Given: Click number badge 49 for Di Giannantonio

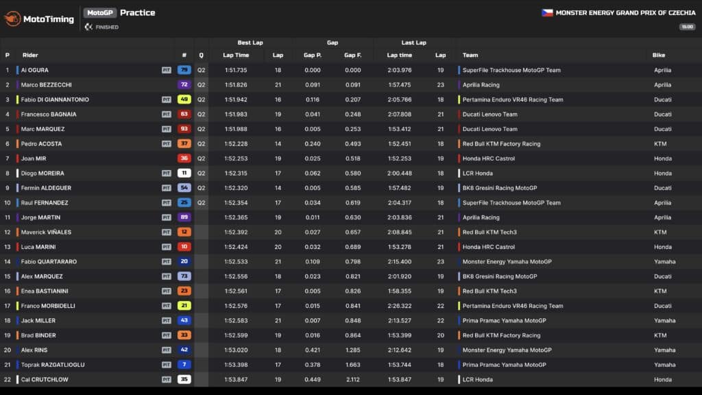Looking at the screenshot, I should pyautogui.click(x=184, y=99).
